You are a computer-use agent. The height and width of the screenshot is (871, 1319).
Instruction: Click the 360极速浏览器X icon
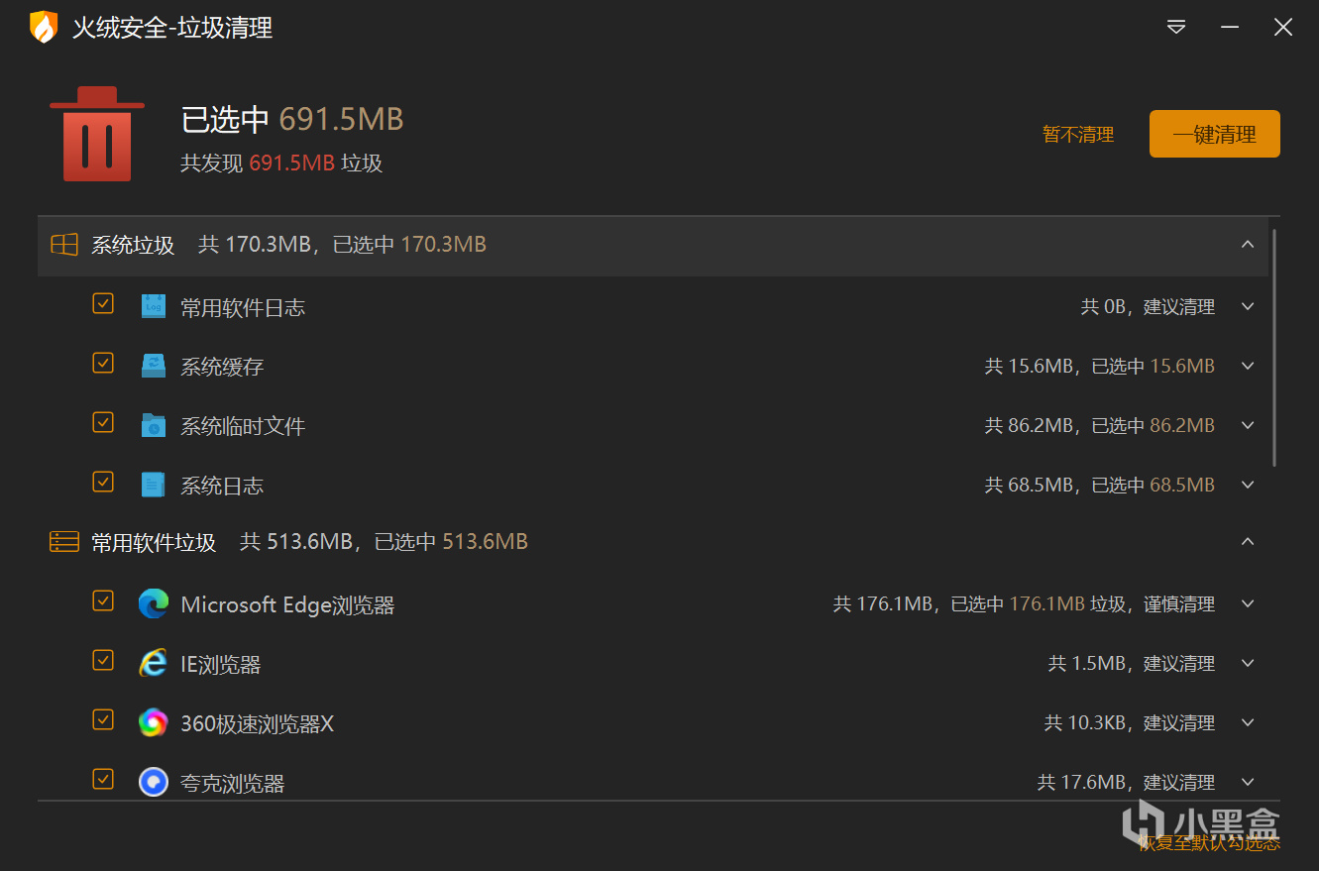[x=153, y=722]
